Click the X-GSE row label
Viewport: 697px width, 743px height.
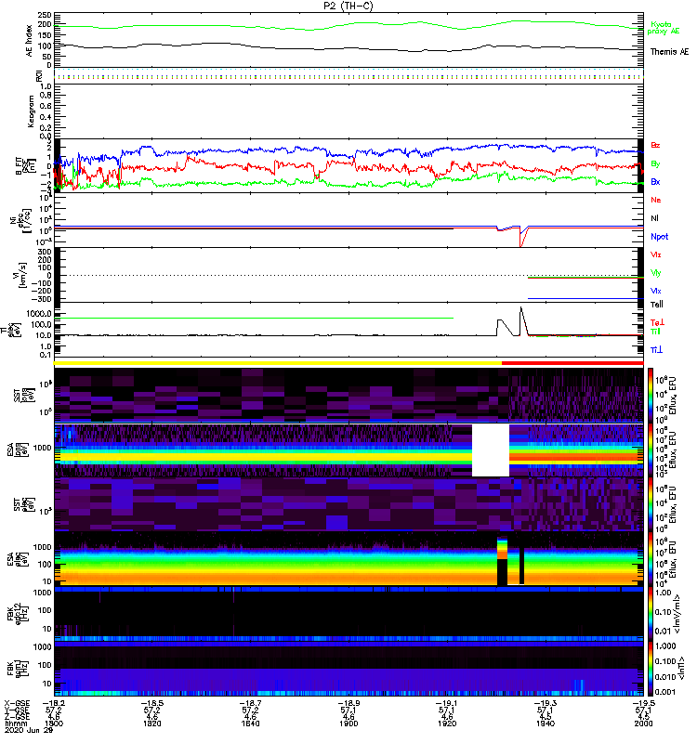point(17,703)
